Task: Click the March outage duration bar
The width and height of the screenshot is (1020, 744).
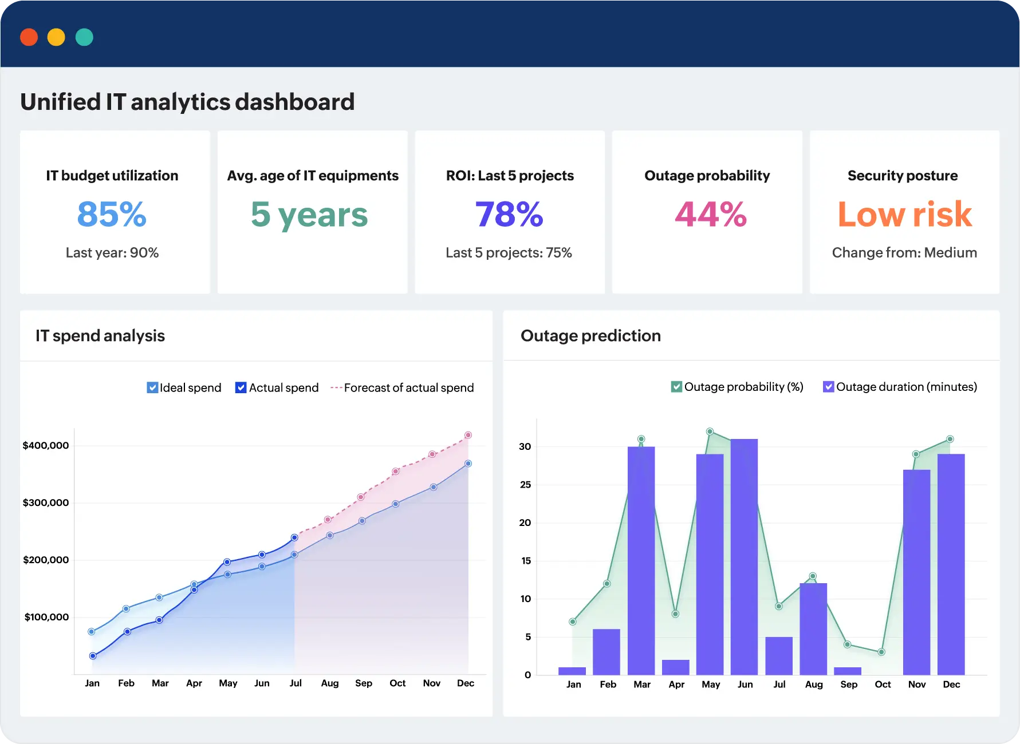Action: pyautogui.click(x=641, y=561)
